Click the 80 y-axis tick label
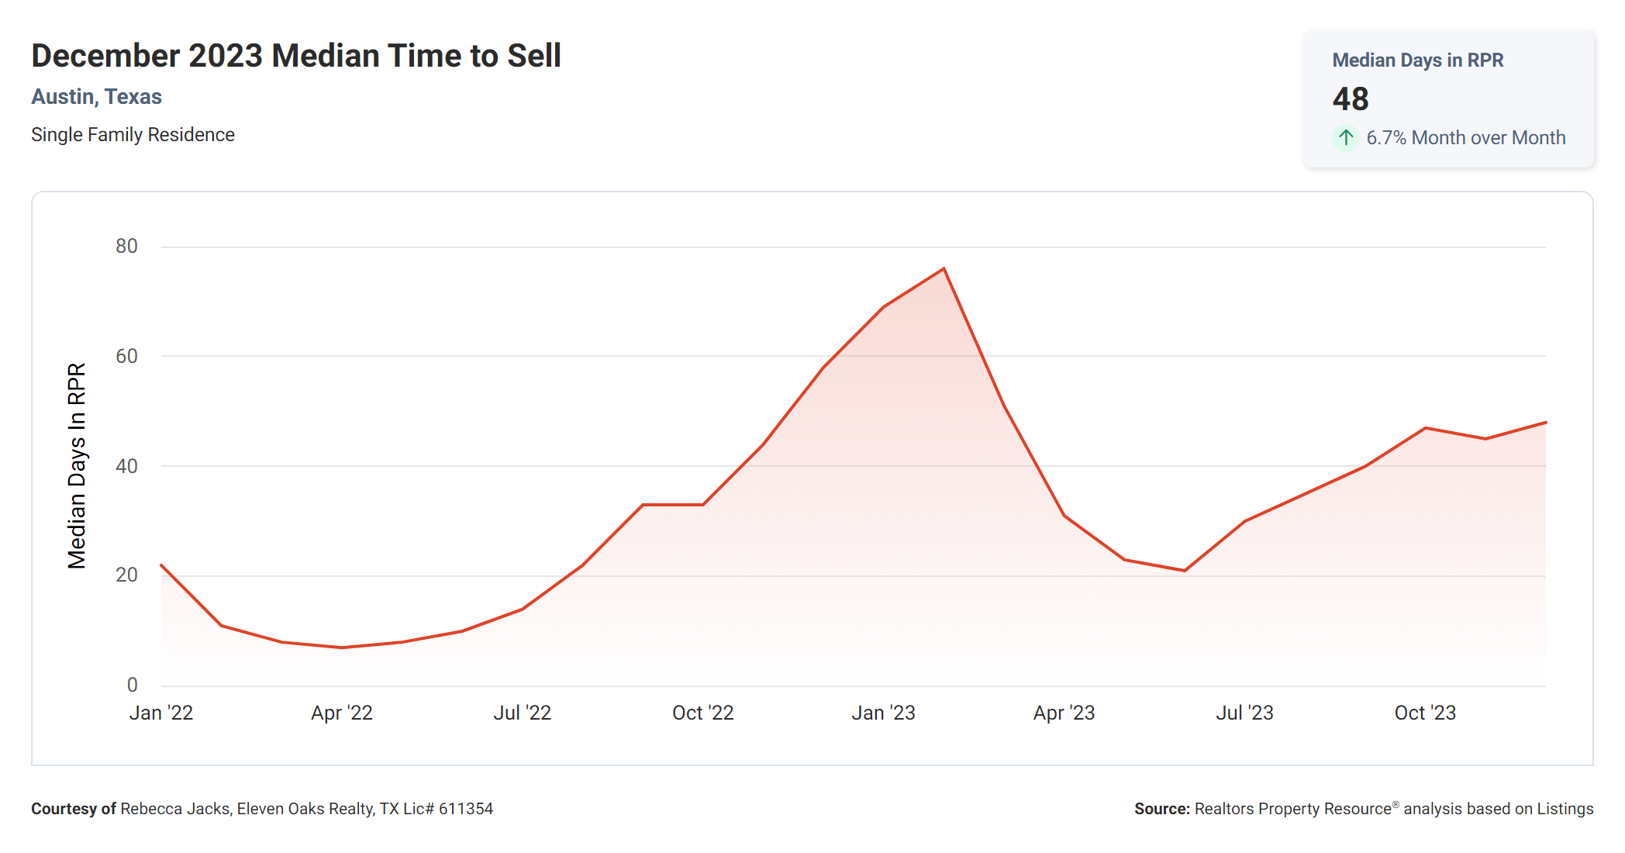This screenshot has width=1625, height=853. pyautogui.click(x=126, y=247)
